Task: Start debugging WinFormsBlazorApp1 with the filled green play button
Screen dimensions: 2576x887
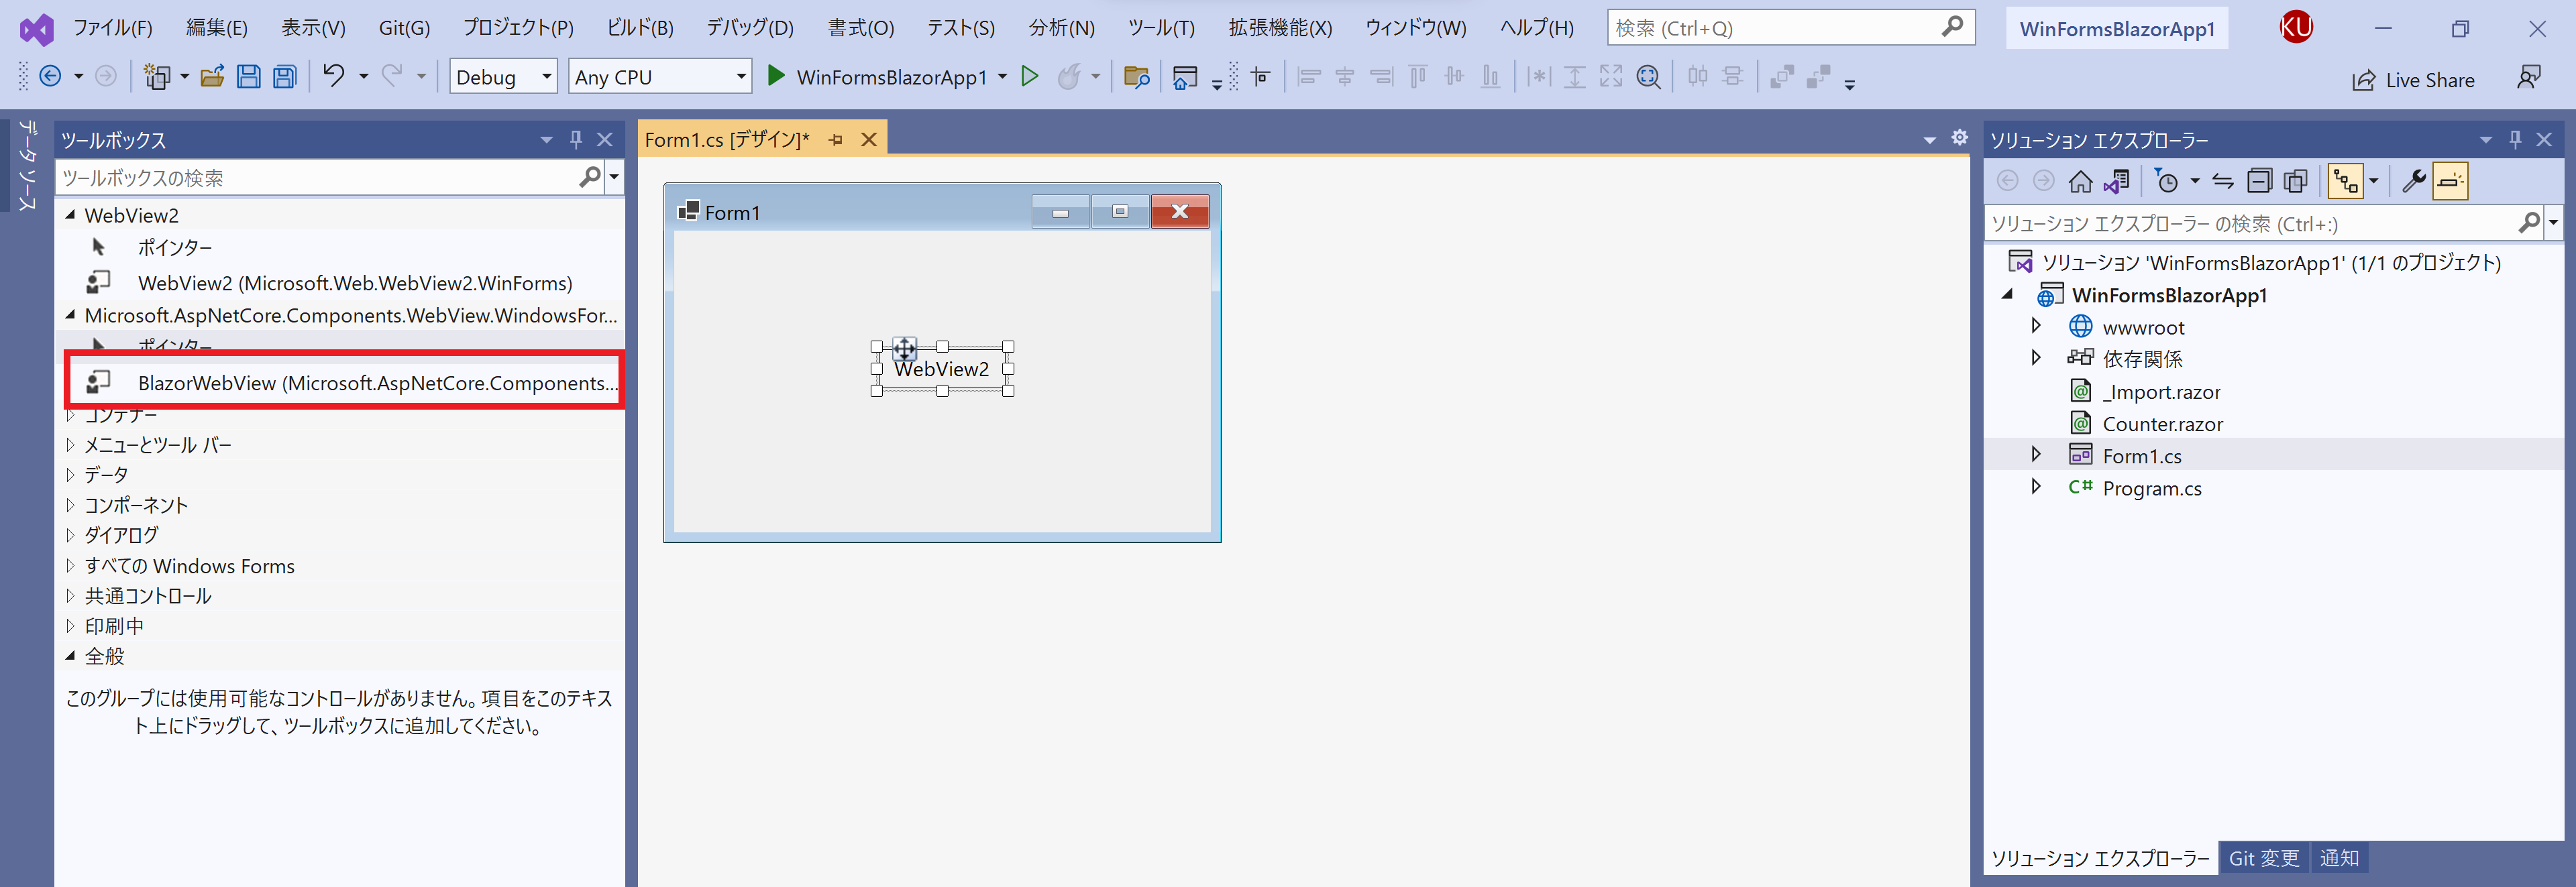Action: point(775,76)
